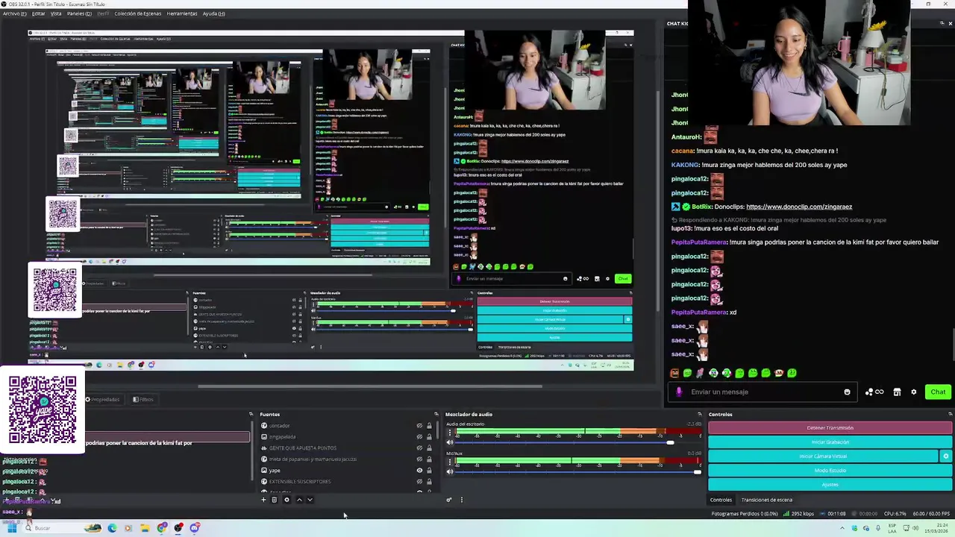Open the Paneles menu
The width and height of the screenshot is (955, 537).
(x=79, y=13)
